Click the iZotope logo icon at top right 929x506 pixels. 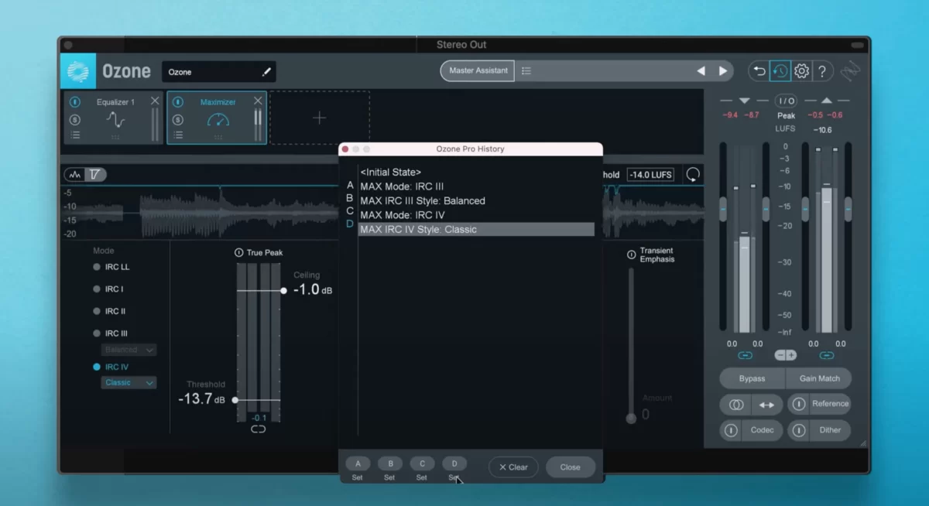click(852, 71)
